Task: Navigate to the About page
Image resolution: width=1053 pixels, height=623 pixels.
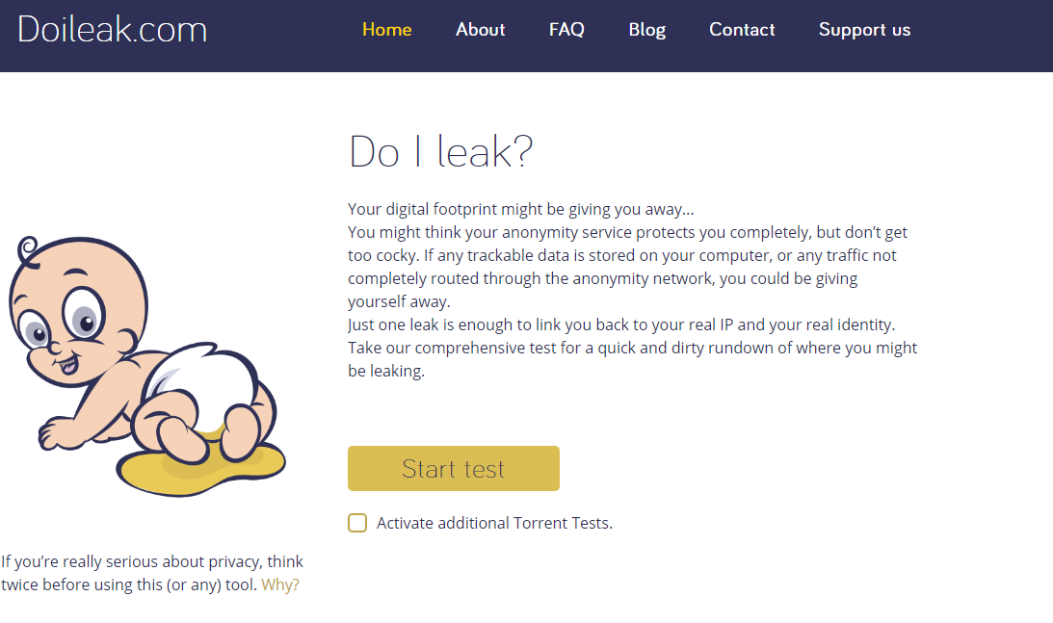Action: 480,30
